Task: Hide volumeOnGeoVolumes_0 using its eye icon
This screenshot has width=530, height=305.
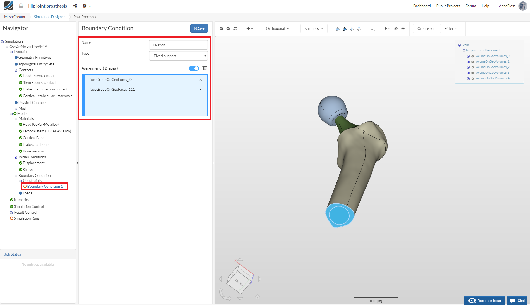Action: pos(473,56)
